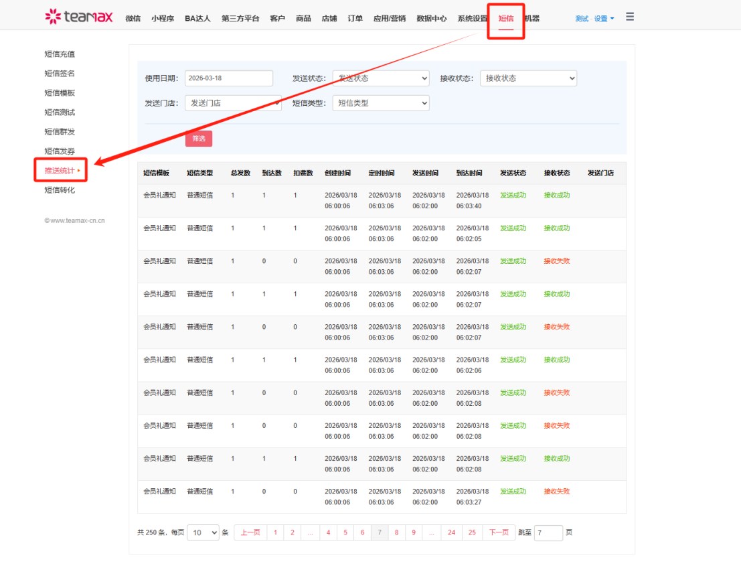
Task: Click the 跳至 page number input
Action: tap(548, 533)
